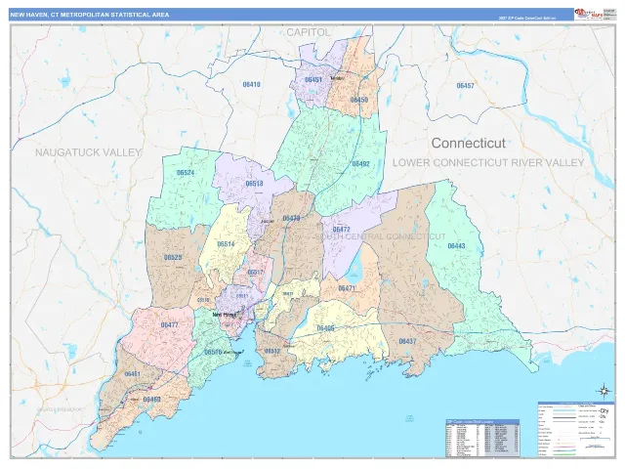Select ZIP code label 06473

[x=291, y=219]
